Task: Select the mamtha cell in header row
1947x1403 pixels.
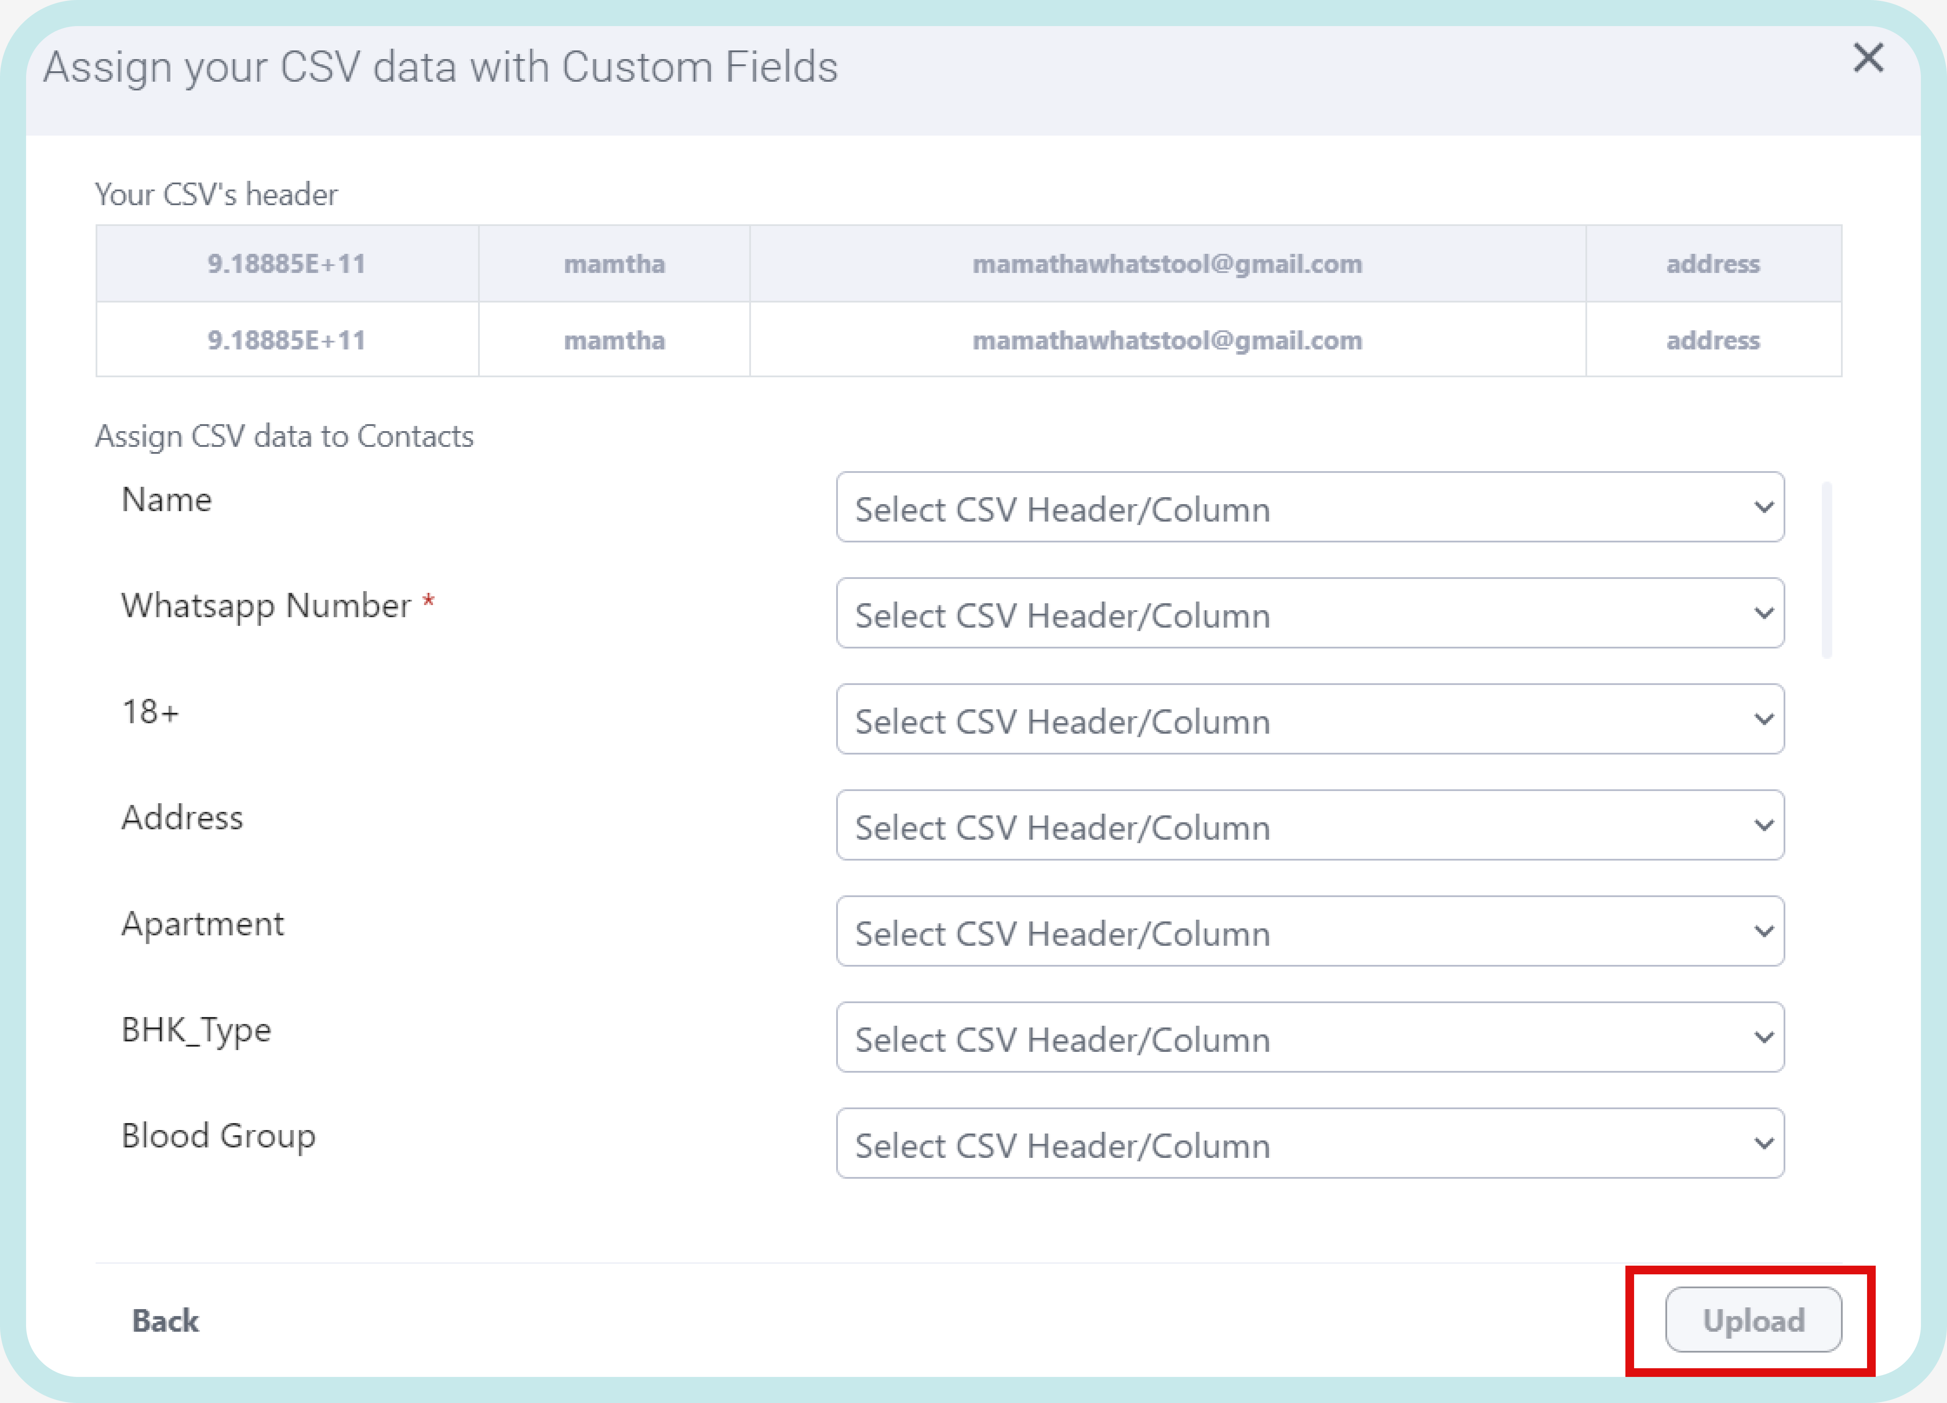Action: tap(615, 263)
